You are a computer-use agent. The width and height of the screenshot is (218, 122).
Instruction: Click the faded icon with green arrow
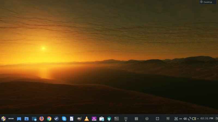point(126,119)
